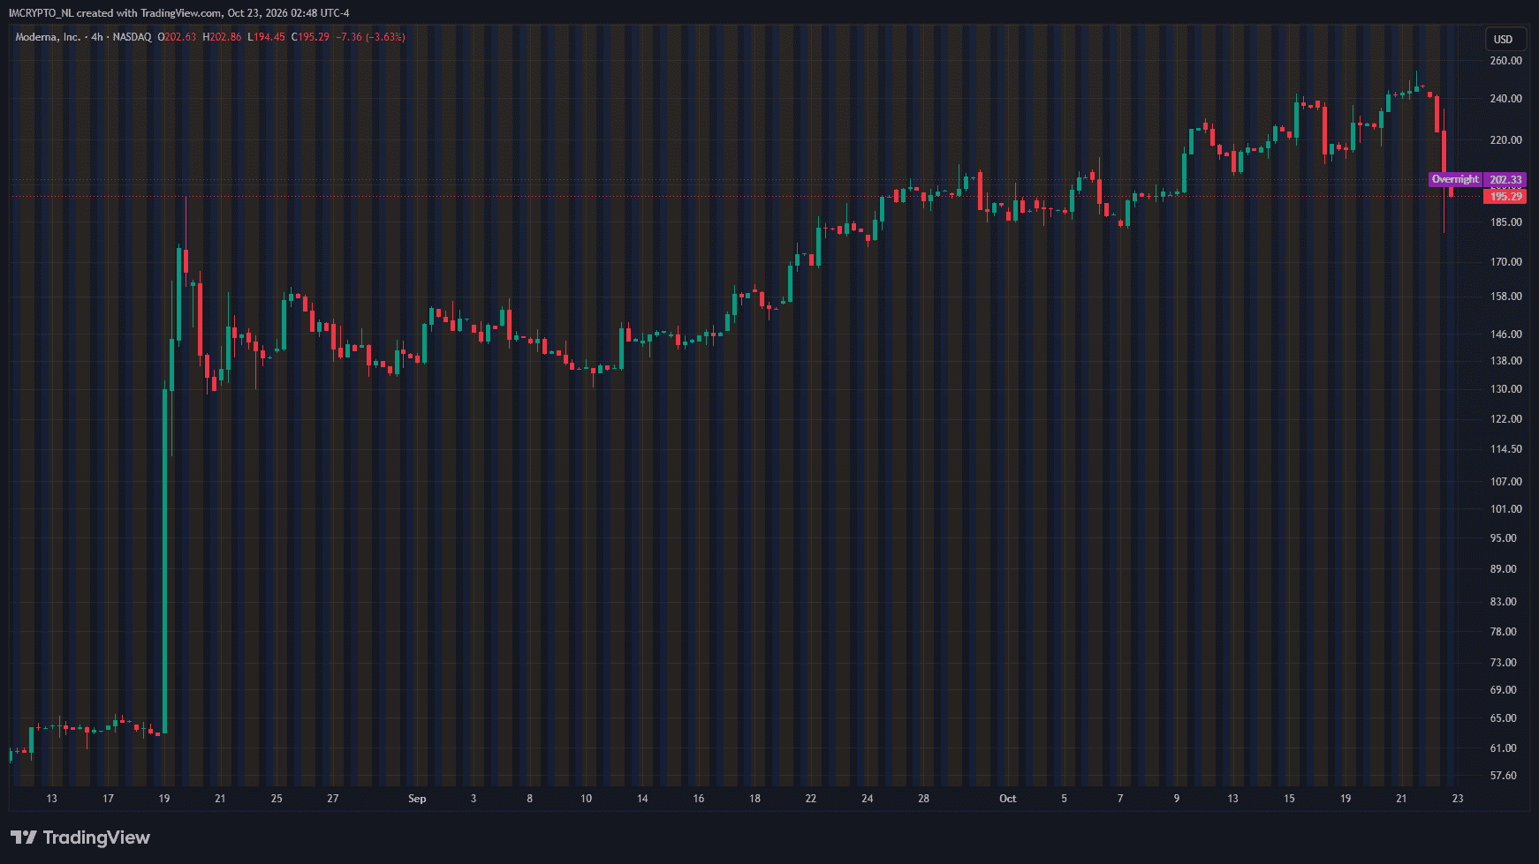Click the Oct label on time axis
Image resolution: width=1539 pixels, height=864 pixels.
[x=1007, y=799]
